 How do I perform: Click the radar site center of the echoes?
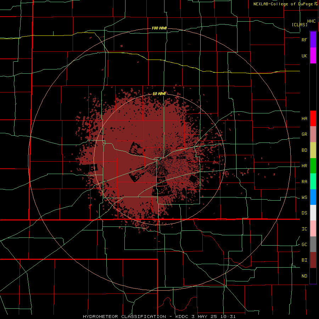click(159, 159)
